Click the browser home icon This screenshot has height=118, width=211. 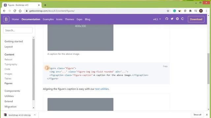(x=20, y=11)
